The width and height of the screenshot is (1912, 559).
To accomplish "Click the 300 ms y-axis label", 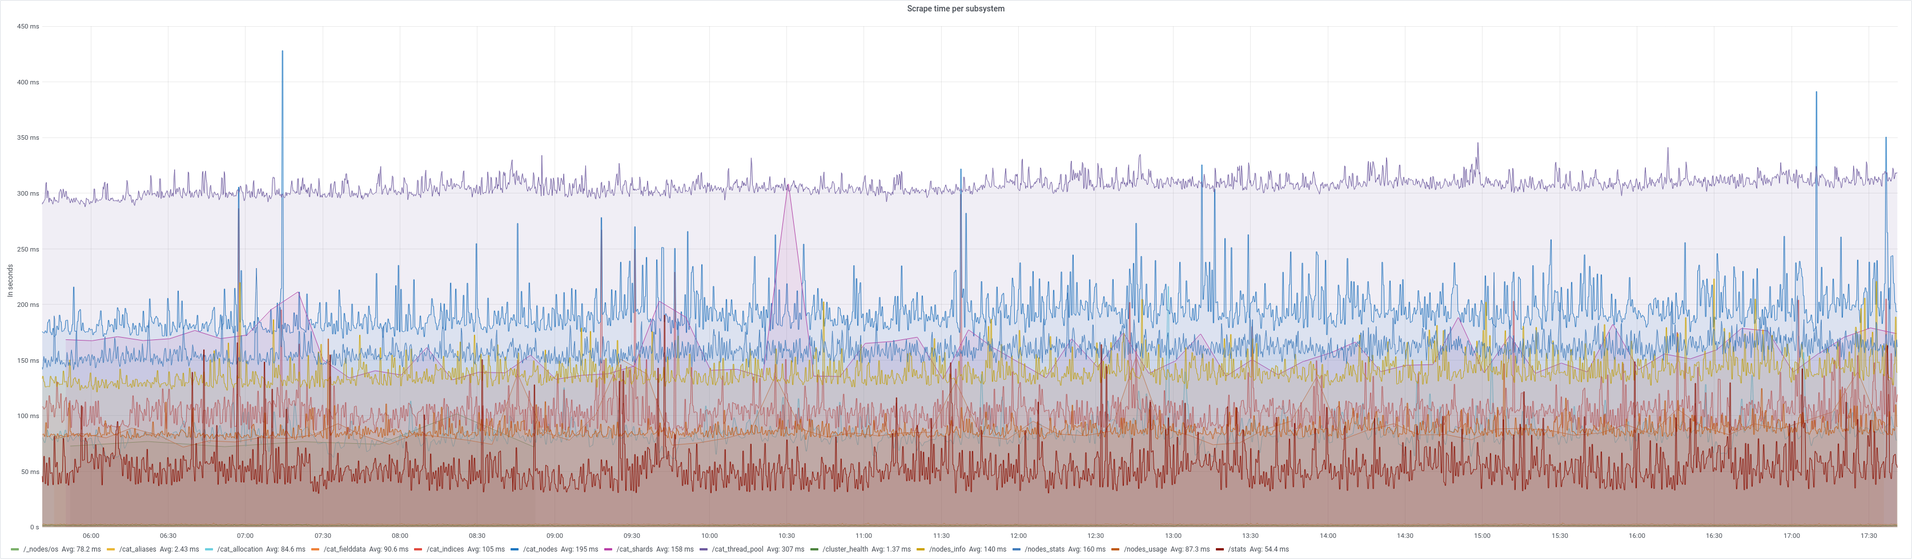I will pos(28,193).
